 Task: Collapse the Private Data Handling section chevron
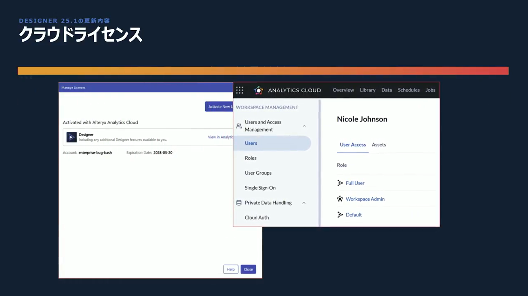pyautogui.click(x=304, y=203)
